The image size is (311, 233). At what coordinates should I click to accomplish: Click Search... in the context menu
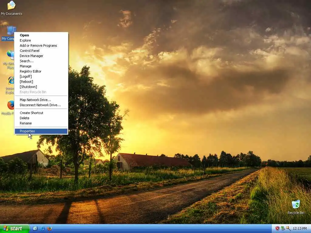pyautogui.click(x=41, y=61)
